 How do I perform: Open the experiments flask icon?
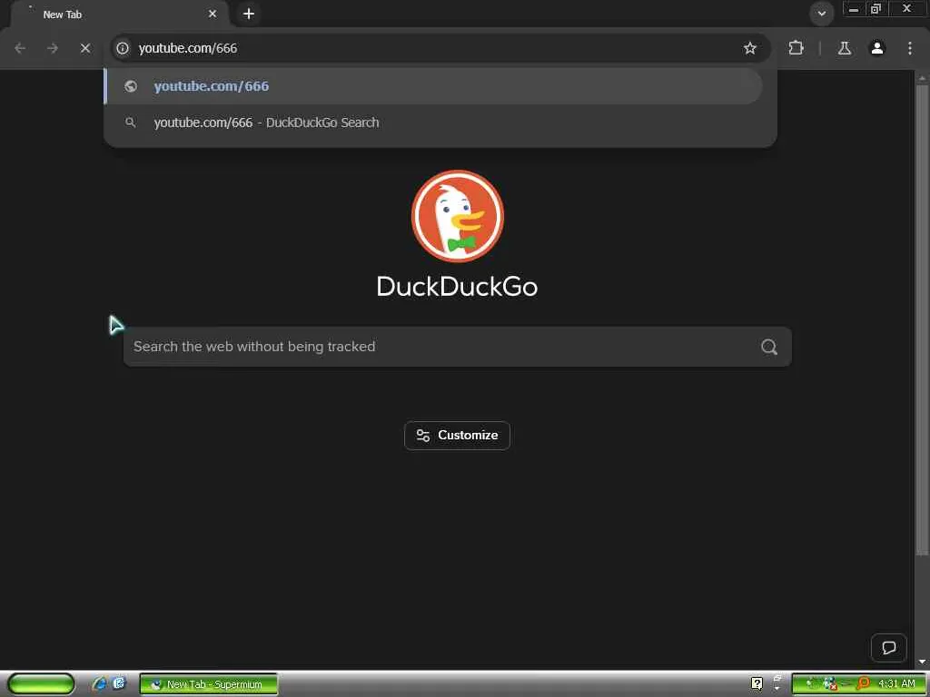coord(845,48)
